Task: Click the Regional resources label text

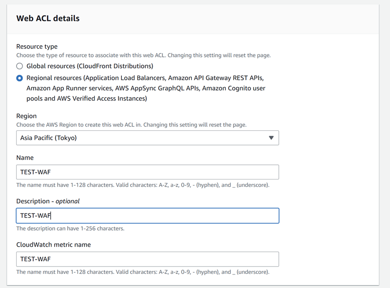Action: pyautogui.click(x=146, y=88)
